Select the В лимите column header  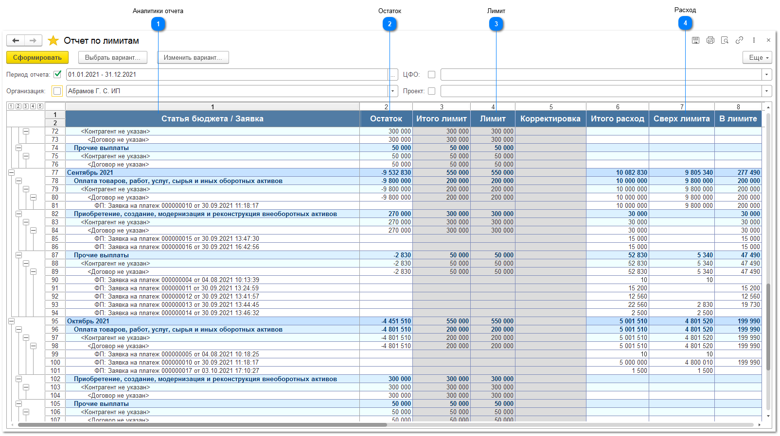point(738,118)
